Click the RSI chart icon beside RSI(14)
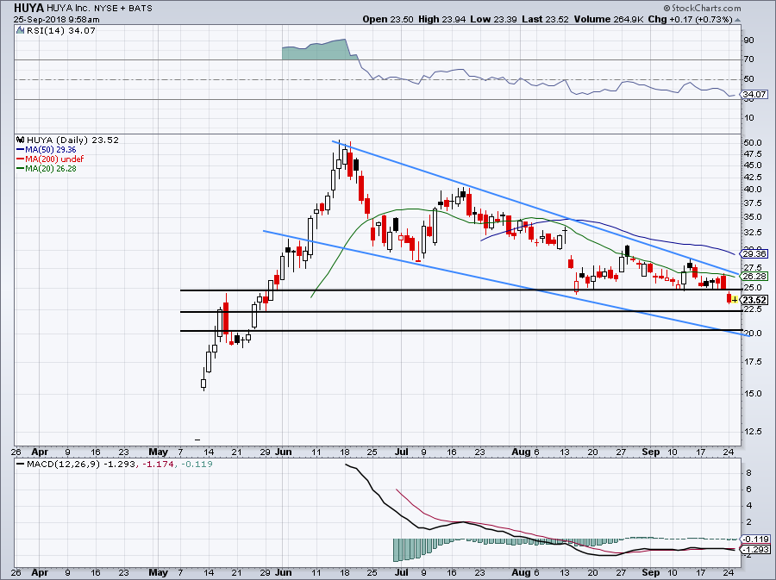The height and width of the screenshot is (580, 776). (x=20, y=30)
